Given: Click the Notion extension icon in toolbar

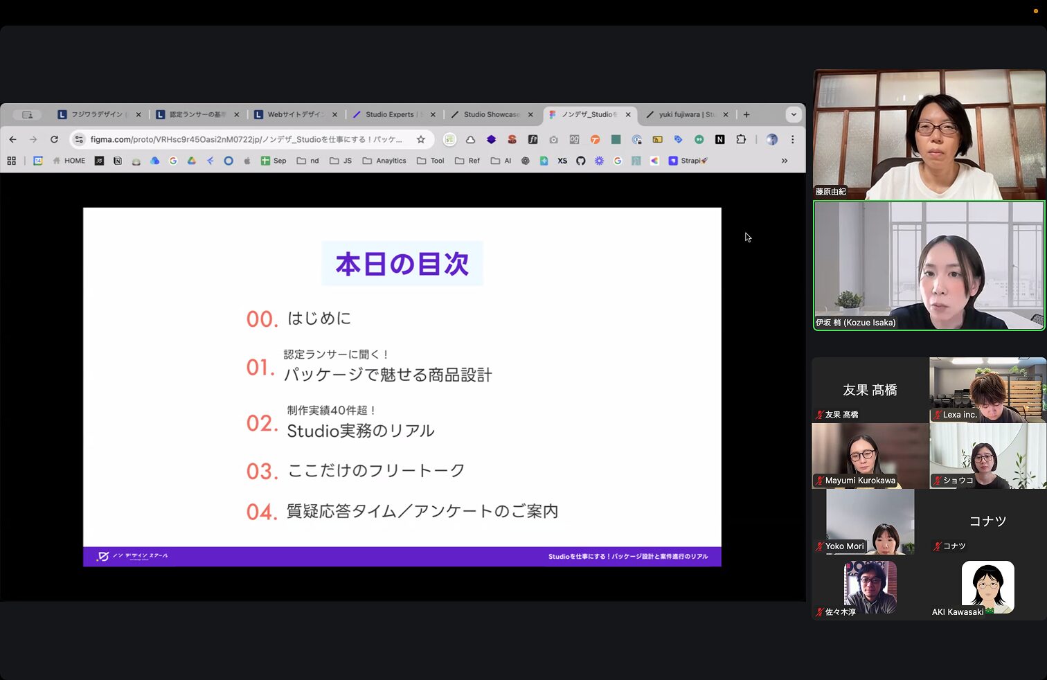Looking at the screenshot, I should [x=719, y=139].
